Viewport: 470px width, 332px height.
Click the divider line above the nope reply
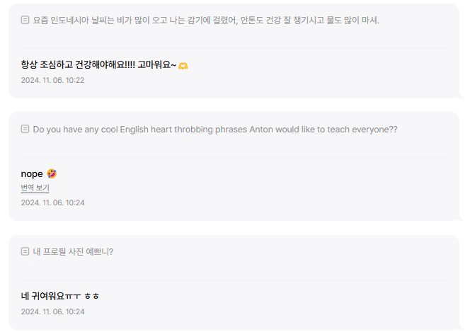[x=234, y=157]
